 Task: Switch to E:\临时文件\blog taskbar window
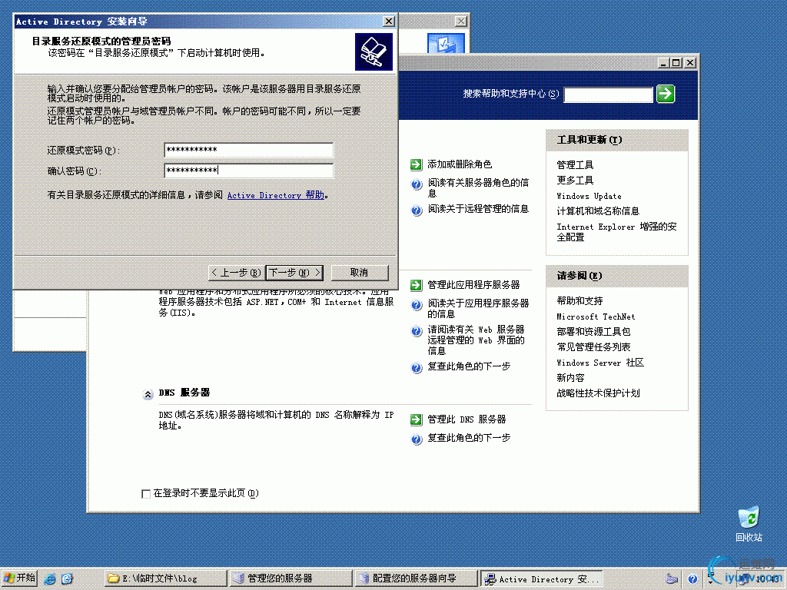(x=166, y=578)
